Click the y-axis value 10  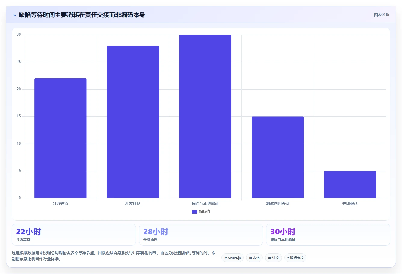[x=19, y=144]
